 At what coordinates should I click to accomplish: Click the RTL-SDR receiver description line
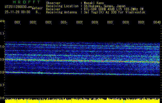click(x=114, y=9)
